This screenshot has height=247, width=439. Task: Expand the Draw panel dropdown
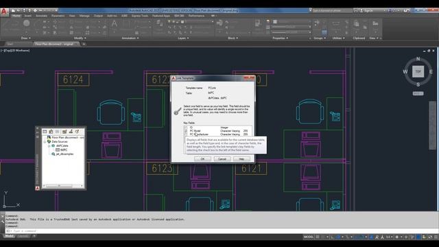[x=26, y=38]
